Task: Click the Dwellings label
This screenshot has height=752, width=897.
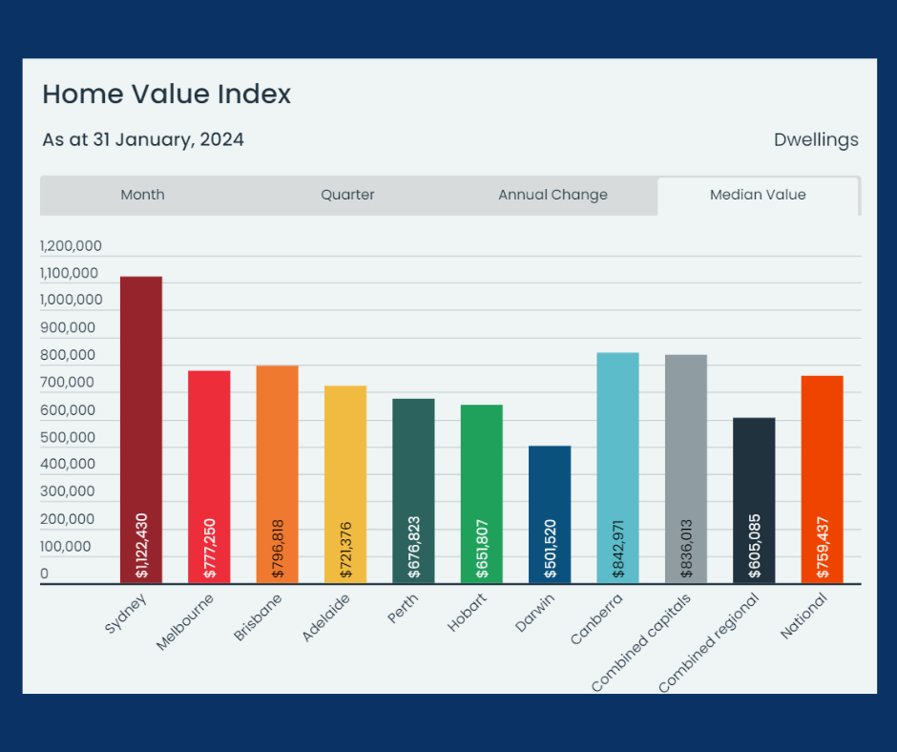Action: click(x=816, y=139)
